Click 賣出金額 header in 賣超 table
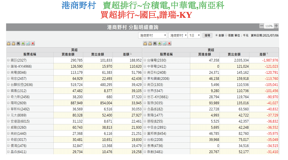The height and width of the screenshot is (160, 288). 234,54
